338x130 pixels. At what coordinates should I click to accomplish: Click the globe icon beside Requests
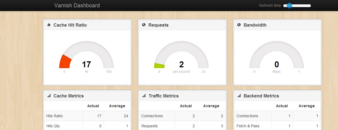(x=144, y=25)
